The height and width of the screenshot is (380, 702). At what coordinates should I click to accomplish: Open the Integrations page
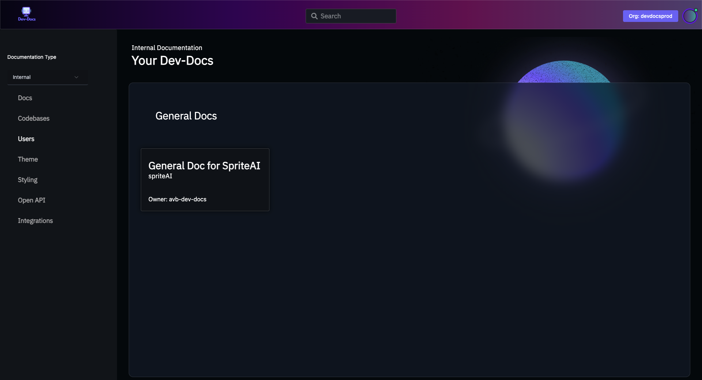[35, 221]
